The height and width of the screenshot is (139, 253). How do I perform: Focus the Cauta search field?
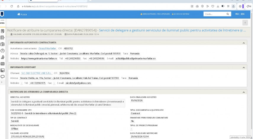215,14
